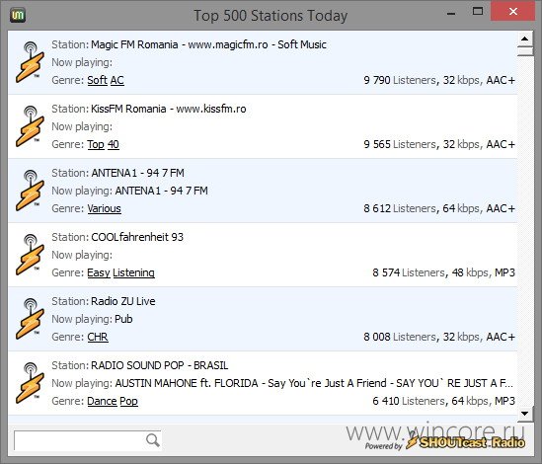Viewport: 542px width, 464px height.
Task: Select the ANTENA1 station's antenna icon
Action: click(x=30, y=191)
